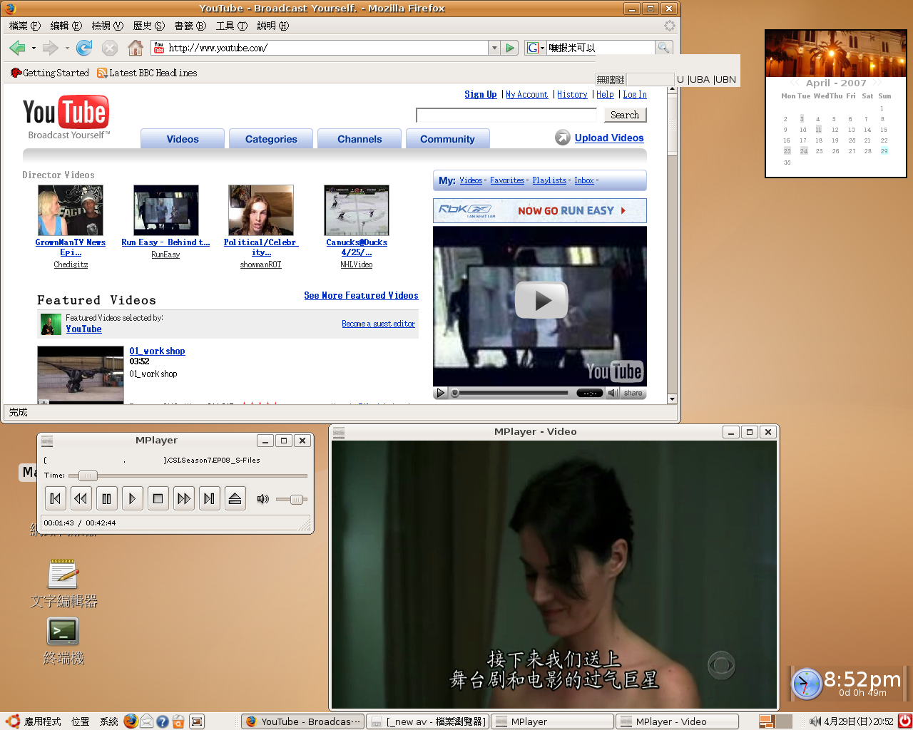Expand the URL bar history dropdown
This screenshot has width=913, height=730.
[x=494, y=48]
